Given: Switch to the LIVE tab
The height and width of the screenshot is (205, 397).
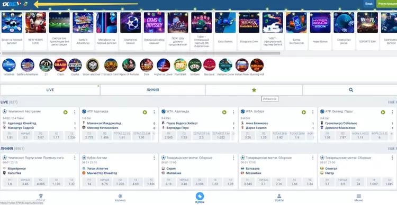Looking at the screenshot, I should 50,90.
